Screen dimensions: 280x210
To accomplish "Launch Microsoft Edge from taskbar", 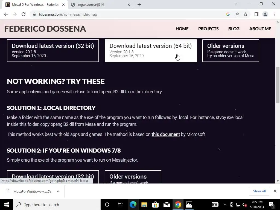I will pos(133,205).
